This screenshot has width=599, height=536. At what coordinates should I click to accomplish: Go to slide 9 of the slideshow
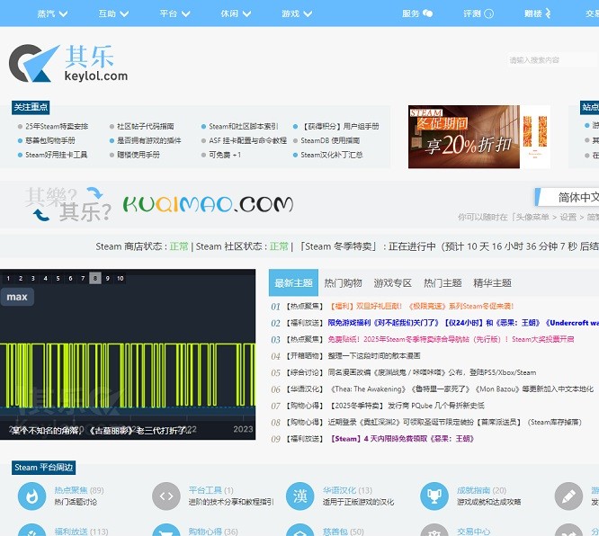coord(108,278)
